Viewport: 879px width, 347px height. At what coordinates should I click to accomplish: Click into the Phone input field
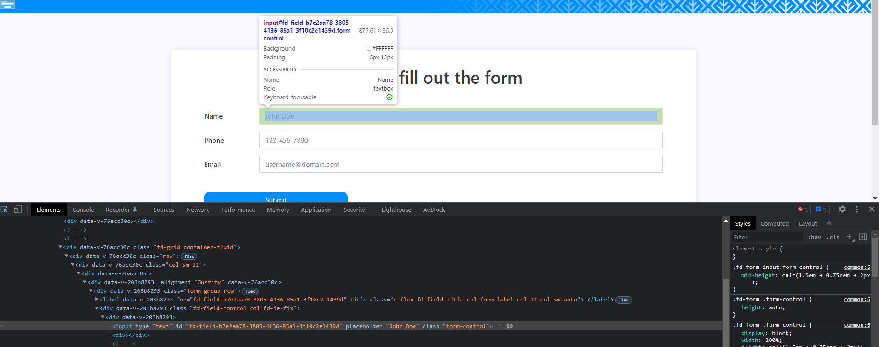click(x=460, y=141)
